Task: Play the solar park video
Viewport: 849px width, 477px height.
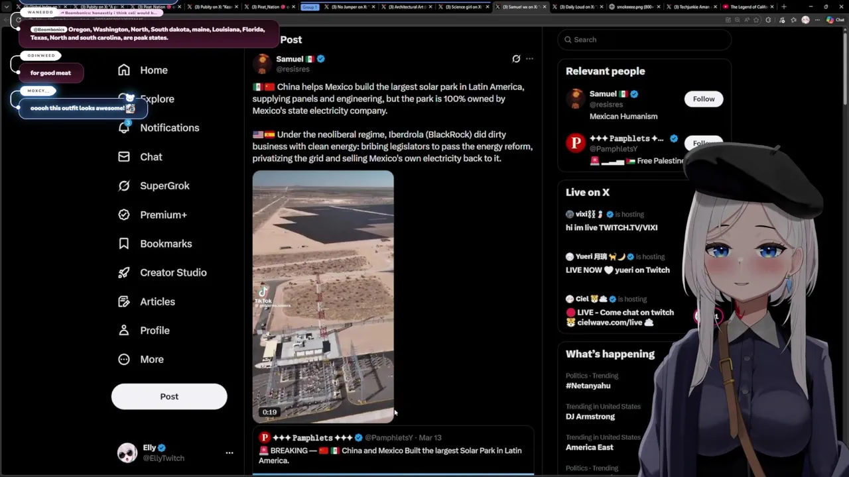Action: 323,297
